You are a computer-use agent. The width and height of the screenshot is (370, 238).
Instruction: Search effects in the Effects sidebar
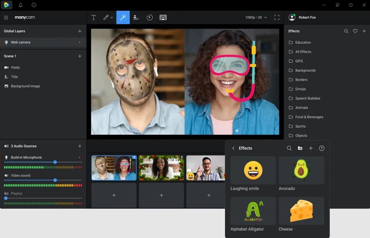click(x=346, y=31)
